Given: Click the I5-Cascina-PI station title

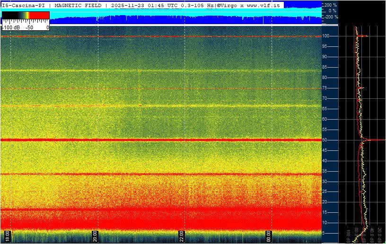Looking at the screenshot, I should (x=25, y=5).
